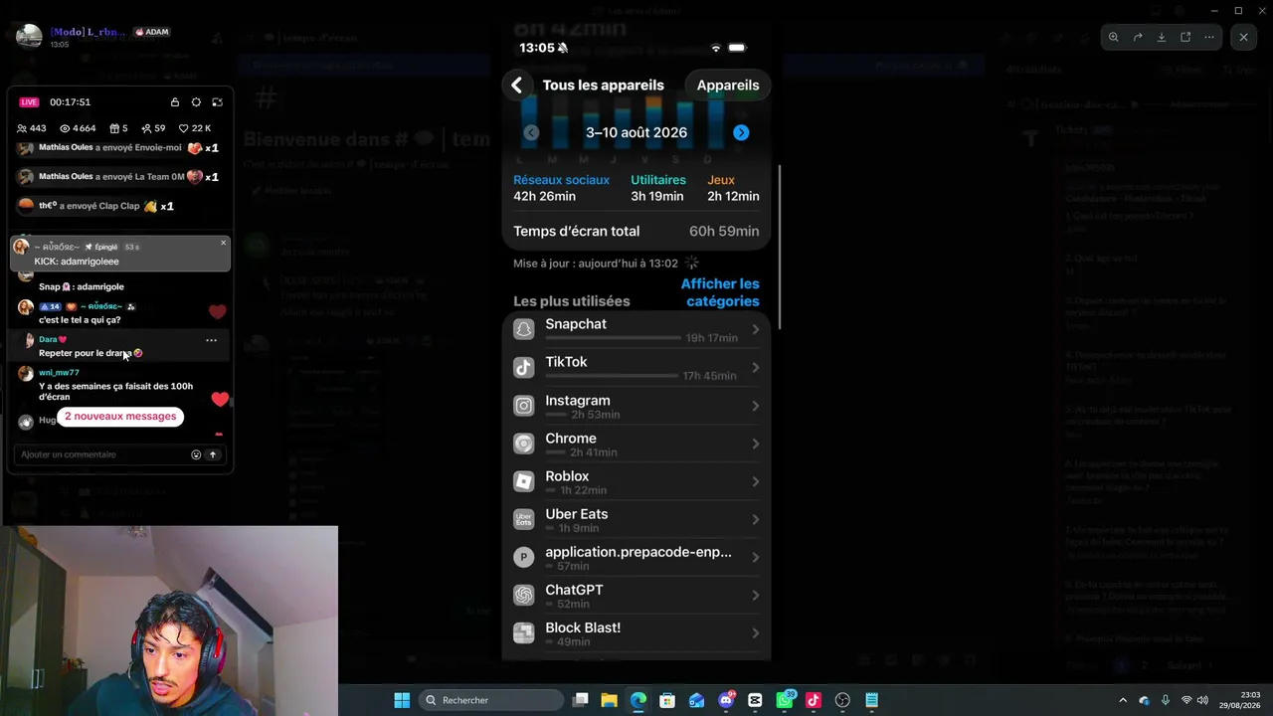Select the Jeux category total
The image size is (1273, 716).
733,188
